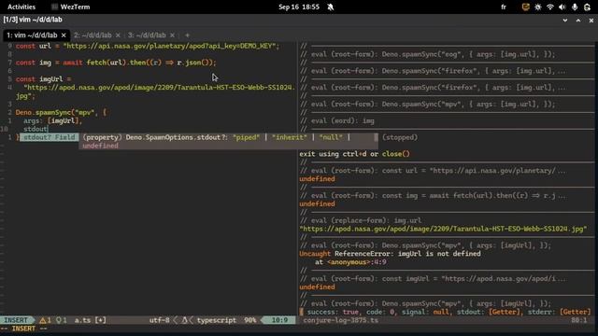Click the 10:9 cursor position indicator
598x336 pixels.
coord(279,320)
